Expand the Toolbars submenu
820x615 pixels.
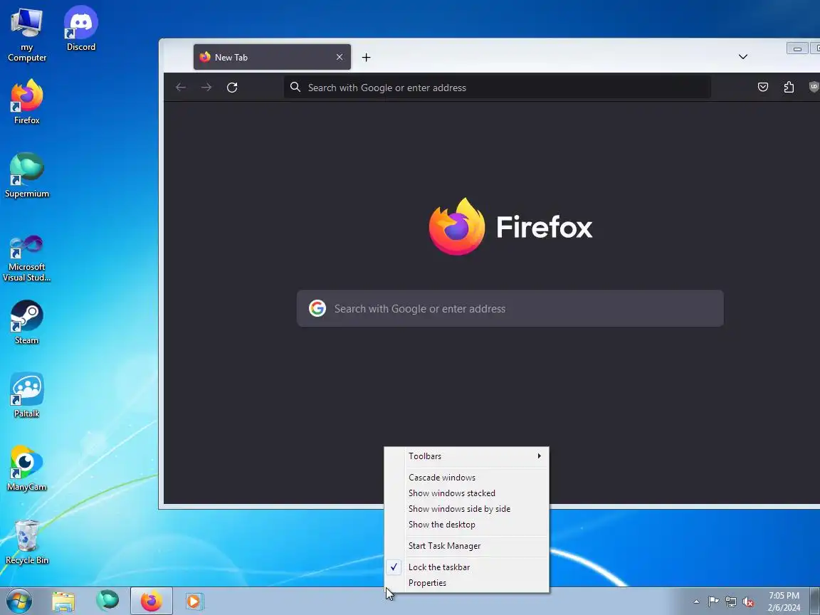point(466,456)
